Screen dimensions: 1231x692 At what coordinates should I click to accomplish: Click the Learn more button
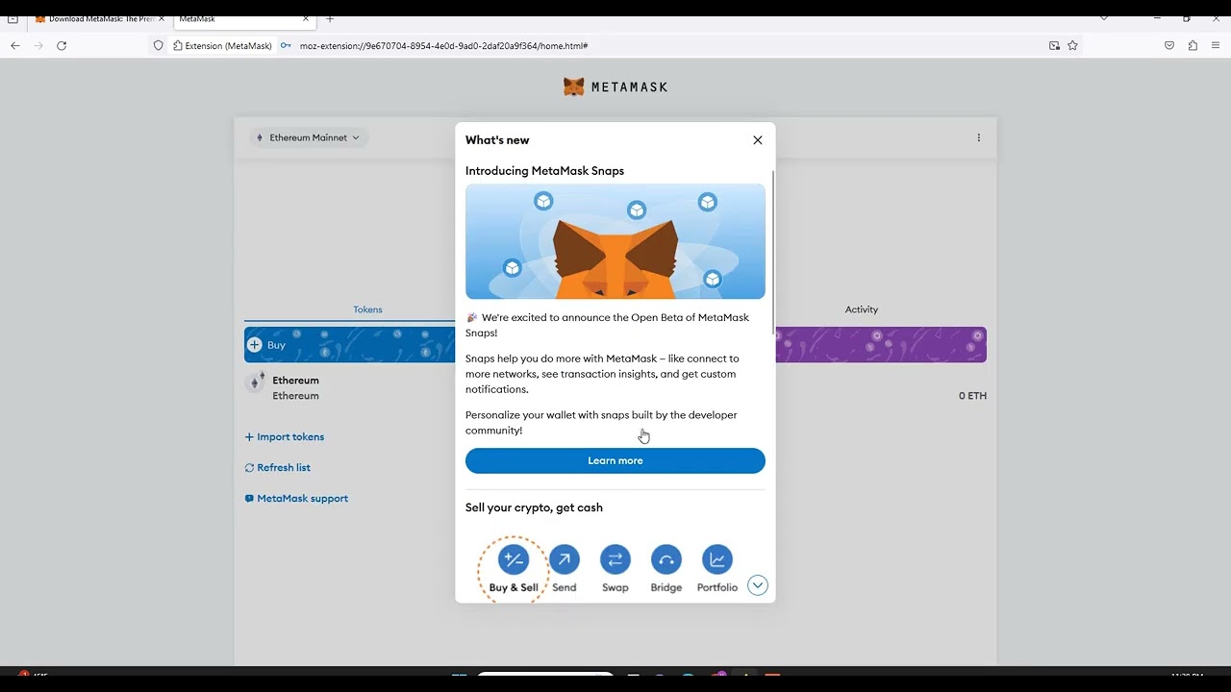615,460
